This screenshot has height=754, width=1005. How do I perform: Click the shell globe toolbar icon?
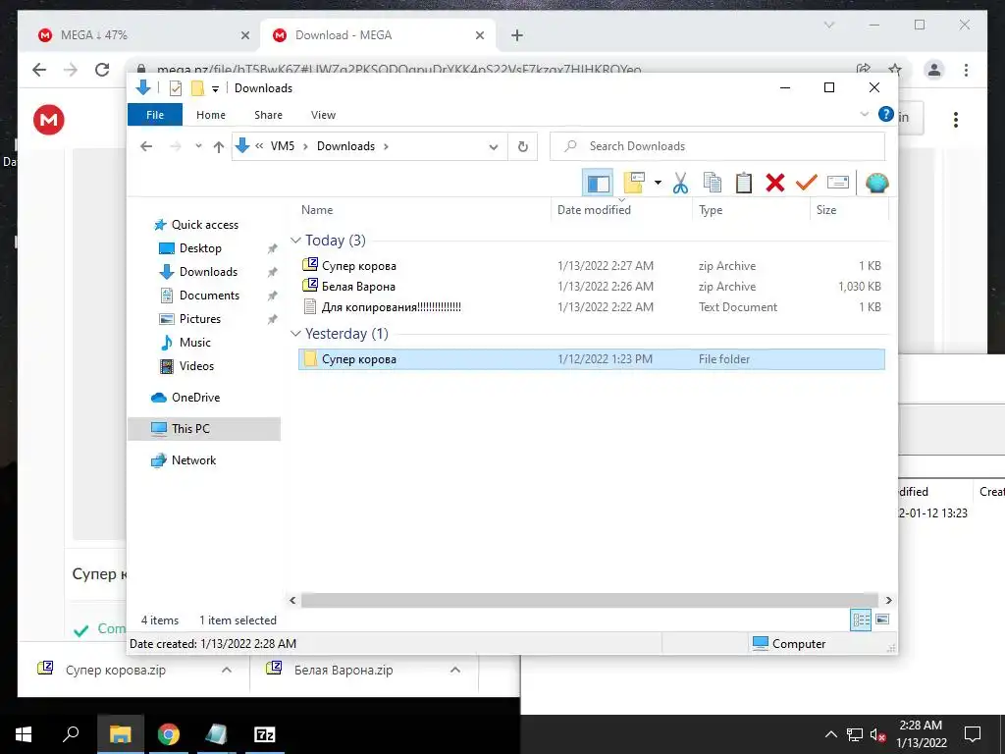coord(876,184)
